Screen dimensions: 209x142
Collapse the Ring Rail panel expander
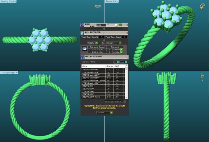[x=104, y=29]
